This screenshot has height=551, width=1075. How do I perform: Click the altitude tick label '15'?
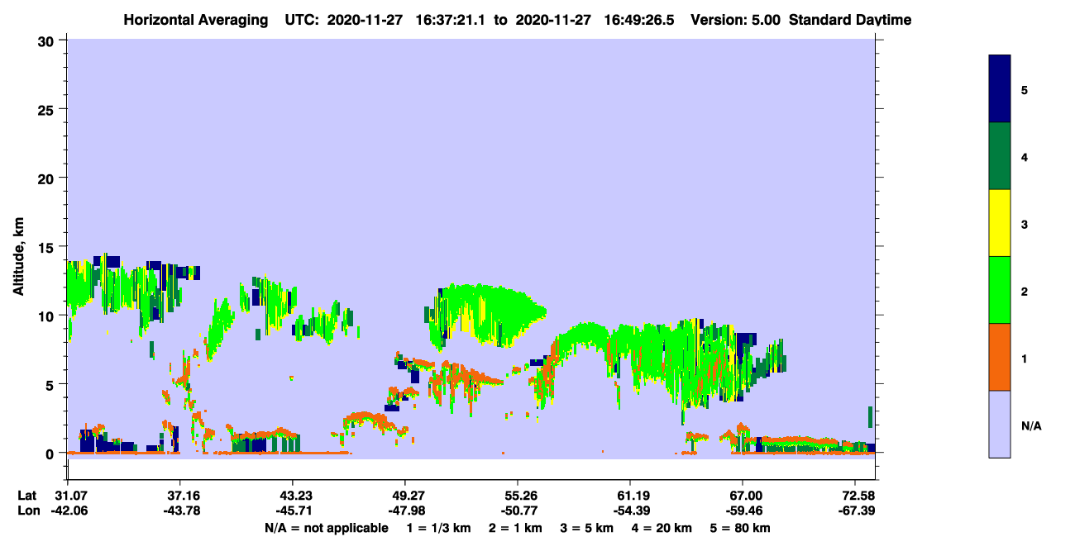click(48, 247)
